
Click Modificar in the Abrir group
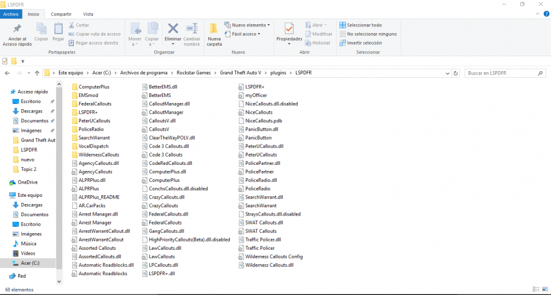point(318,34)
